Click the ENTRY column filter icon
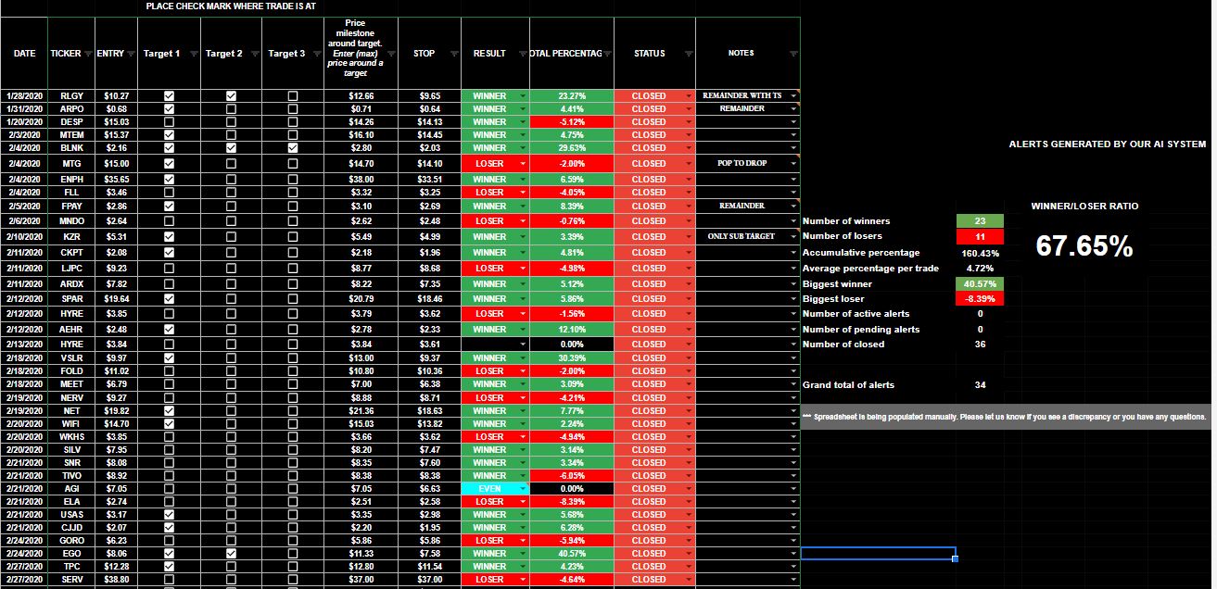Viewport: 1217px width, 589px height. [131, 55]
